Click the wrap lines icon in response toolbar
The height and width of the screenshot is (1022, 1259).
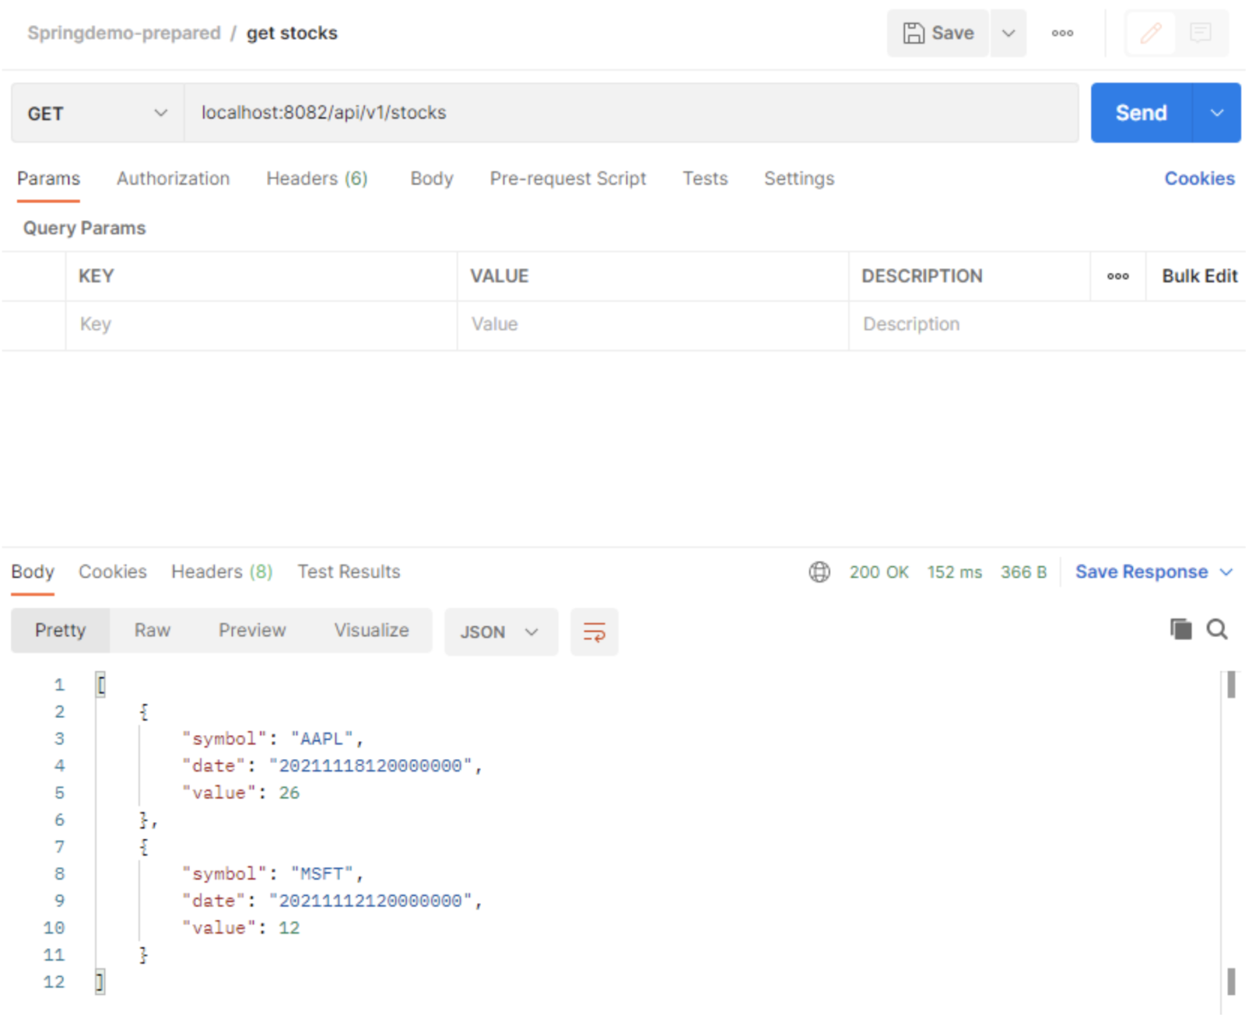point(593,632)
